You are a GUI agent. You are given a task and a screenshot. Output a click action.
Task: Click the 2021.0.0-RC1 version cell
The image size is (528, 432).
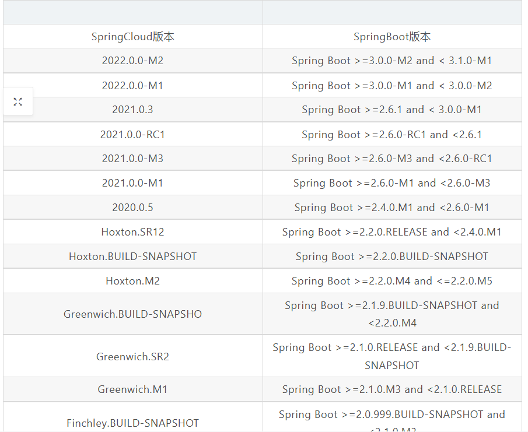click(x=133, y=135)
